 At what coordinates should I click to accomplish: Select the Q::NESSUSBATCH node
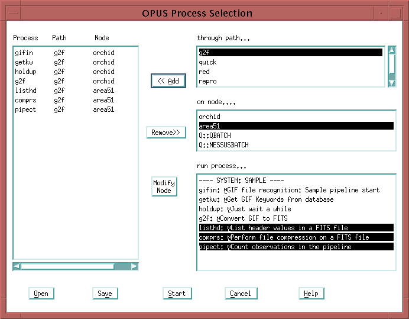click(x=223, y=145)
